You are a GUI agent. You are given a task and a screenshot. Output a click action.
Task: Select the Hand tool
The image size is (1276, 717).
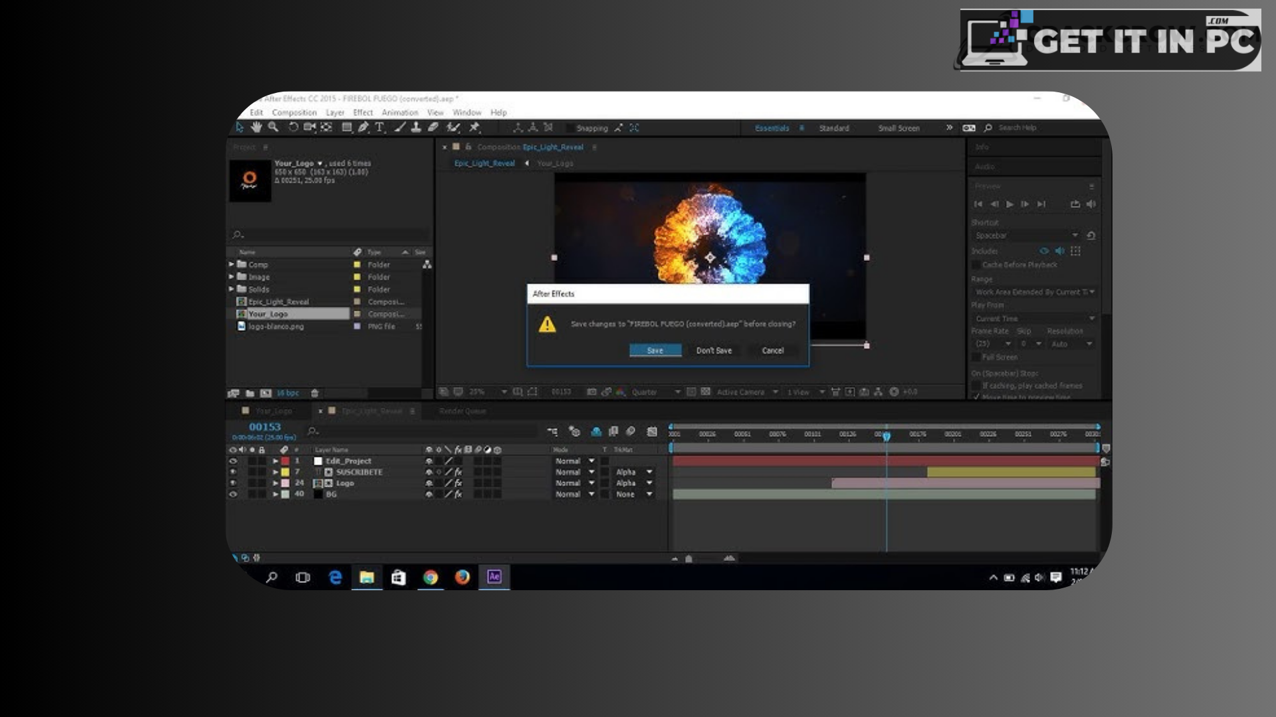point(256,127)
